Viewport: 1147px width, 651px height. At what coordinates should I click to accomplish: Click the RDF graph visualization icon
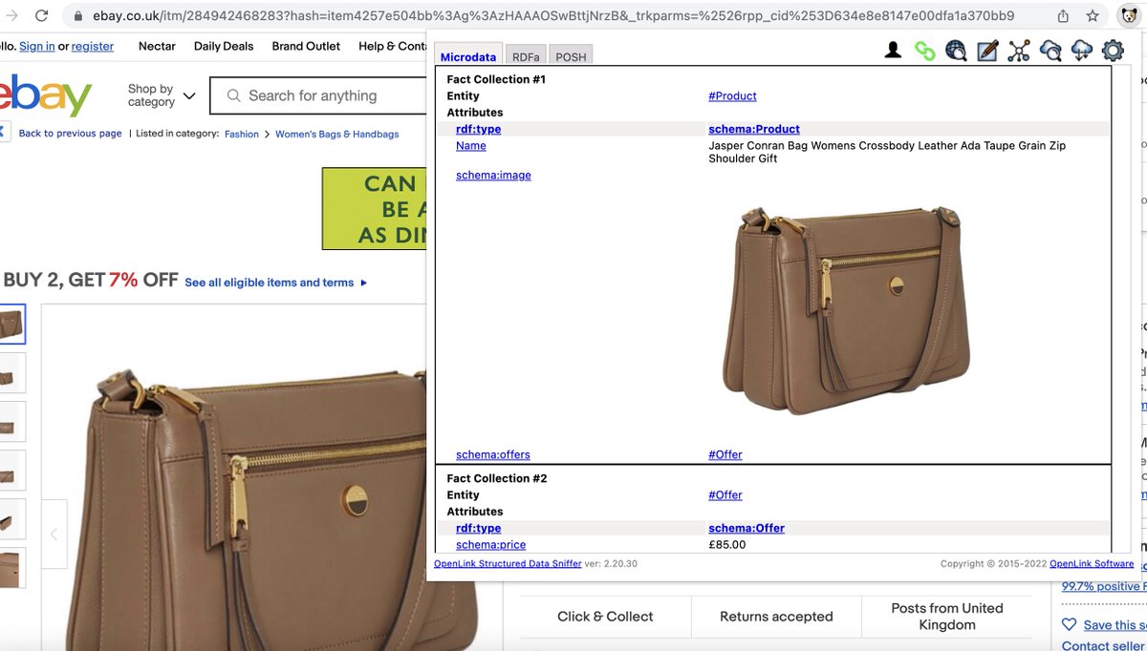click(x=1019, y=50)
